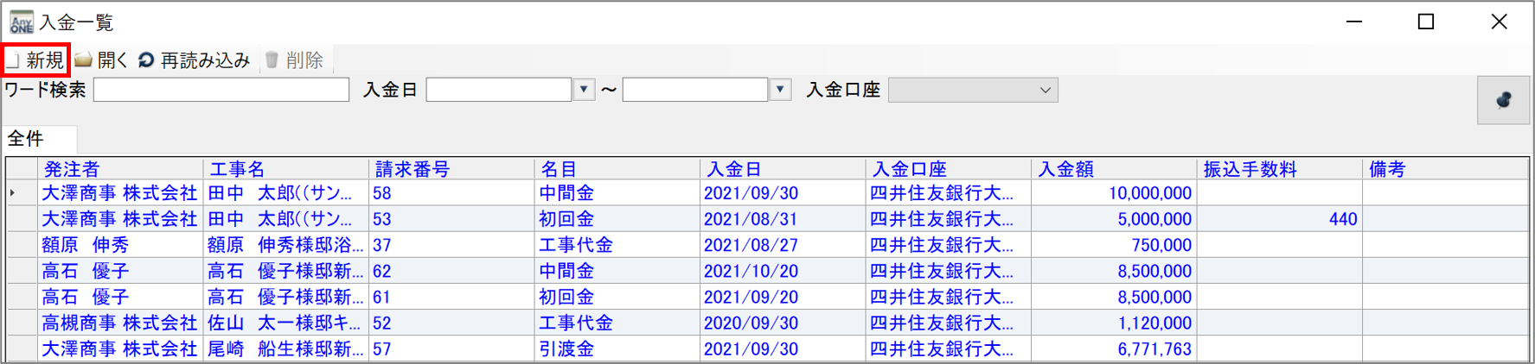Screen dimensions: 1535x364
Task: Click the 新規 (New) toolbar button
Action: [x=35, y=60]
